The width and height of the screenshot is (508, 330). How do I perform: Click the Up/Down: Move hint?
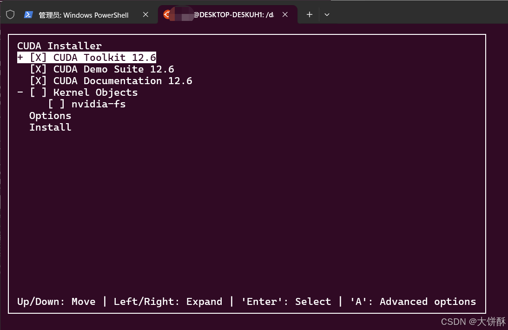[56, 302]
